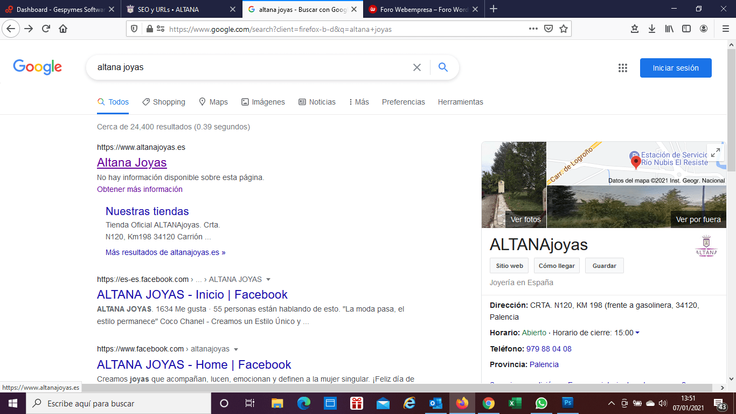
Task: Select the Imágenes search tab
Action: tap(263, 102)
